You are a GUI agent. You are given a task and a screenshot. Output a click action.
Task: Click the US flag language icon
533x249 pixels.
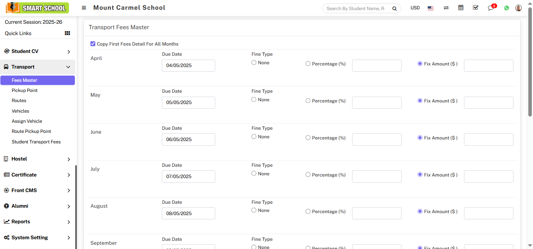pyautogui.click(x=430, y=8)
